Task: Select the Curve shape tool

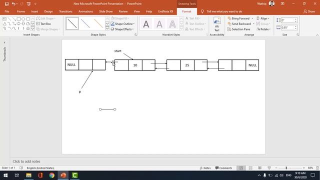Action: tap(14, 28)
